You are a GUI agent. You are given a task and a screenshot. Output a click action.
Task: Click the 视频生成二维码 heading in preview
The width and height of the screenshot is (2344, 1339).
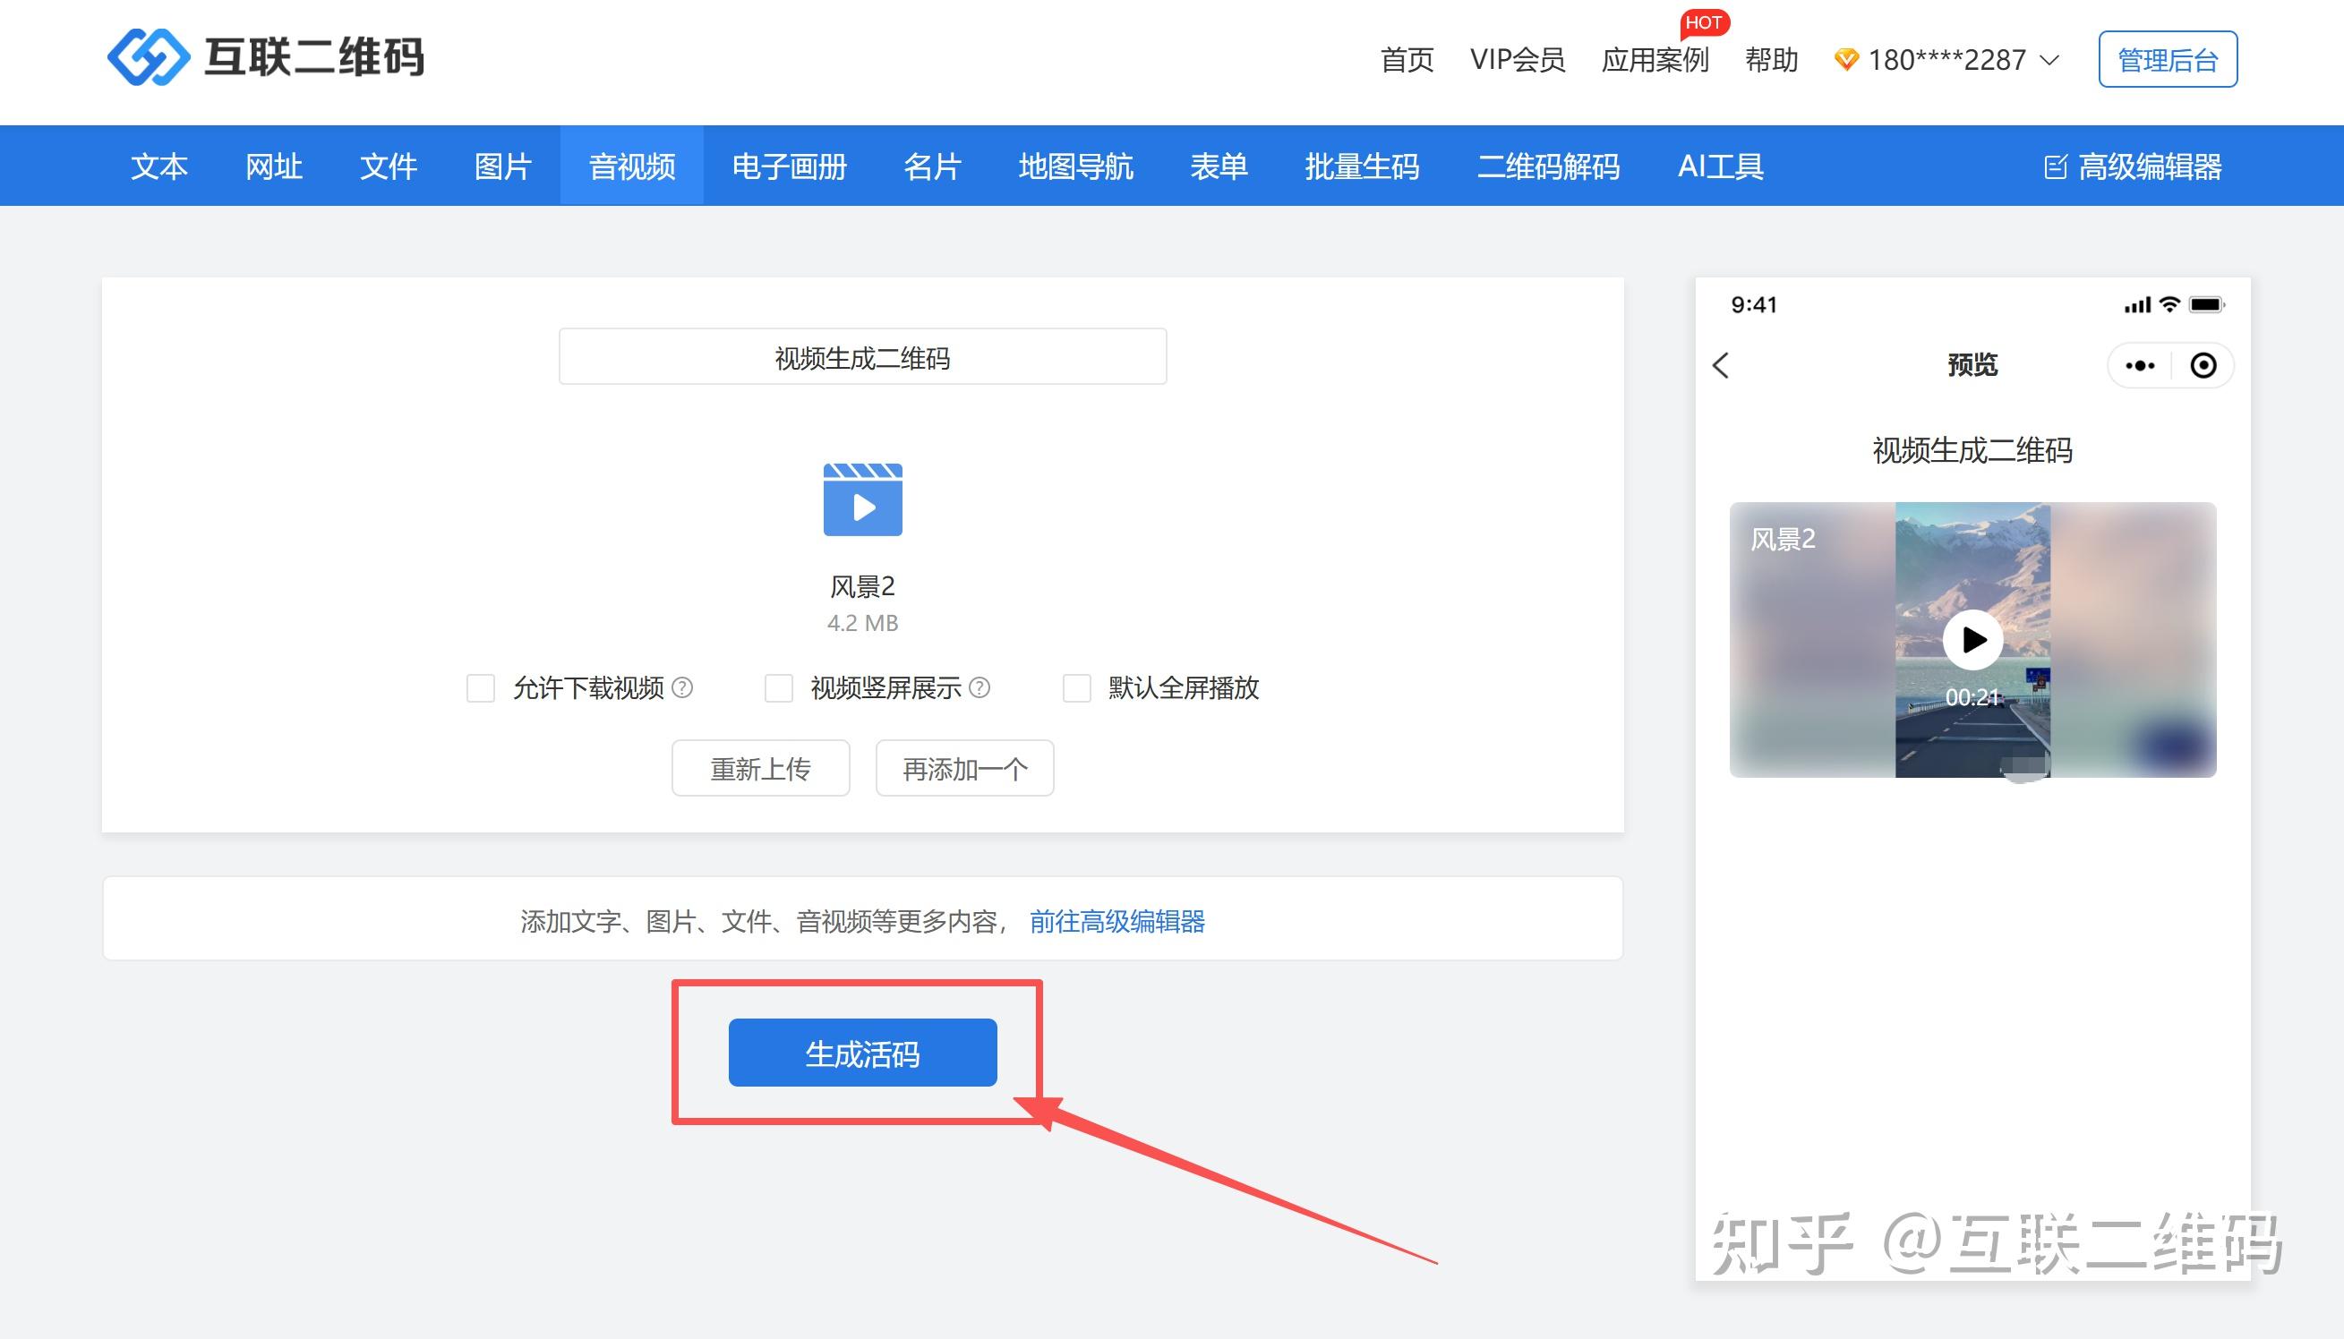click(x=1972, y=450)
